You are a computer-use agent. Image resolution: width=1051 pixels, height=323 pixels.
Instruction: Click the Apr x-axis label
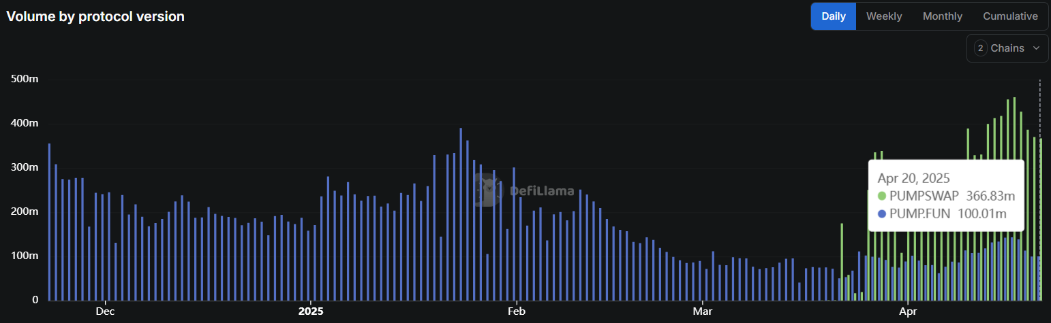click(909, 311)
